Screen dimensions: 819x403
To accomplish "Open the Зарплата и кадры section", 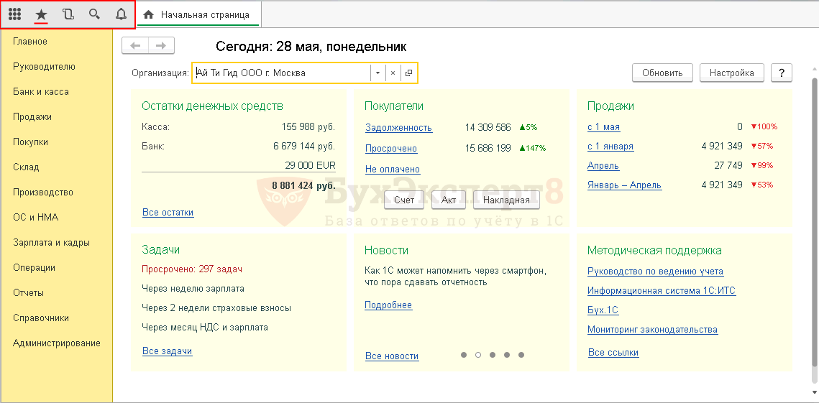I will 51,243.
